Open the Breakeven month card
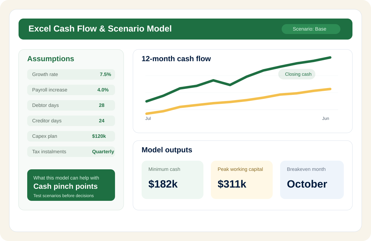 [x=312, y=180]
